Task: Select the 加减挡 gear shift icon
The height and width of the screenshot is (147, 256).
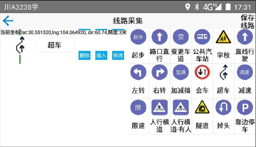Action: [181, 72]
